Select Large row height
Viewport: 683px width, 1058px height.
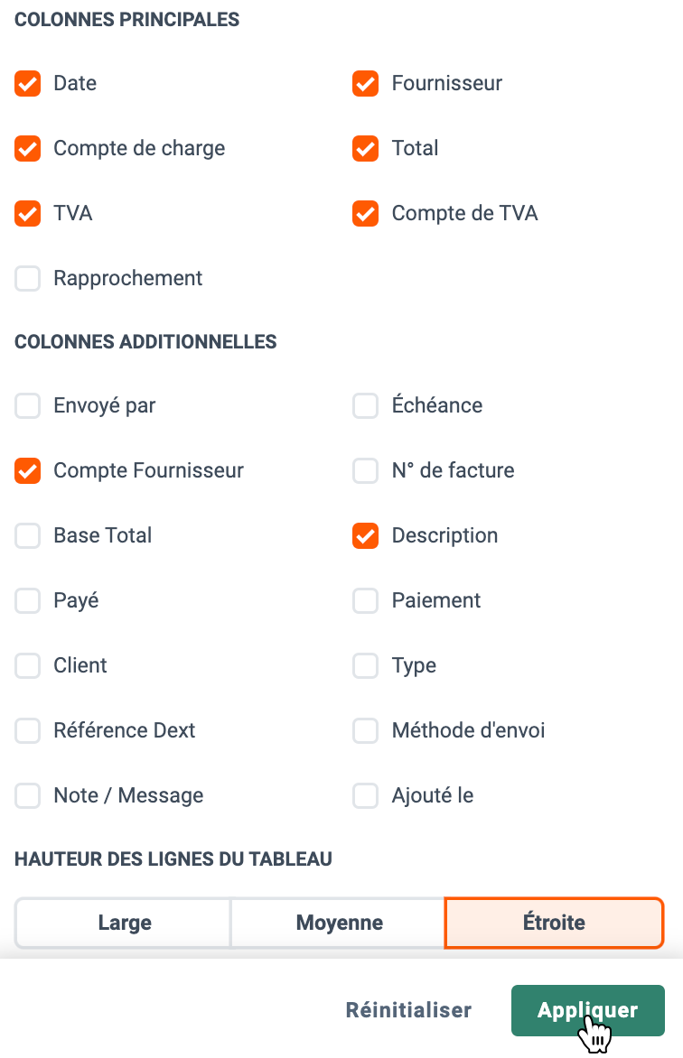point(124,923)
